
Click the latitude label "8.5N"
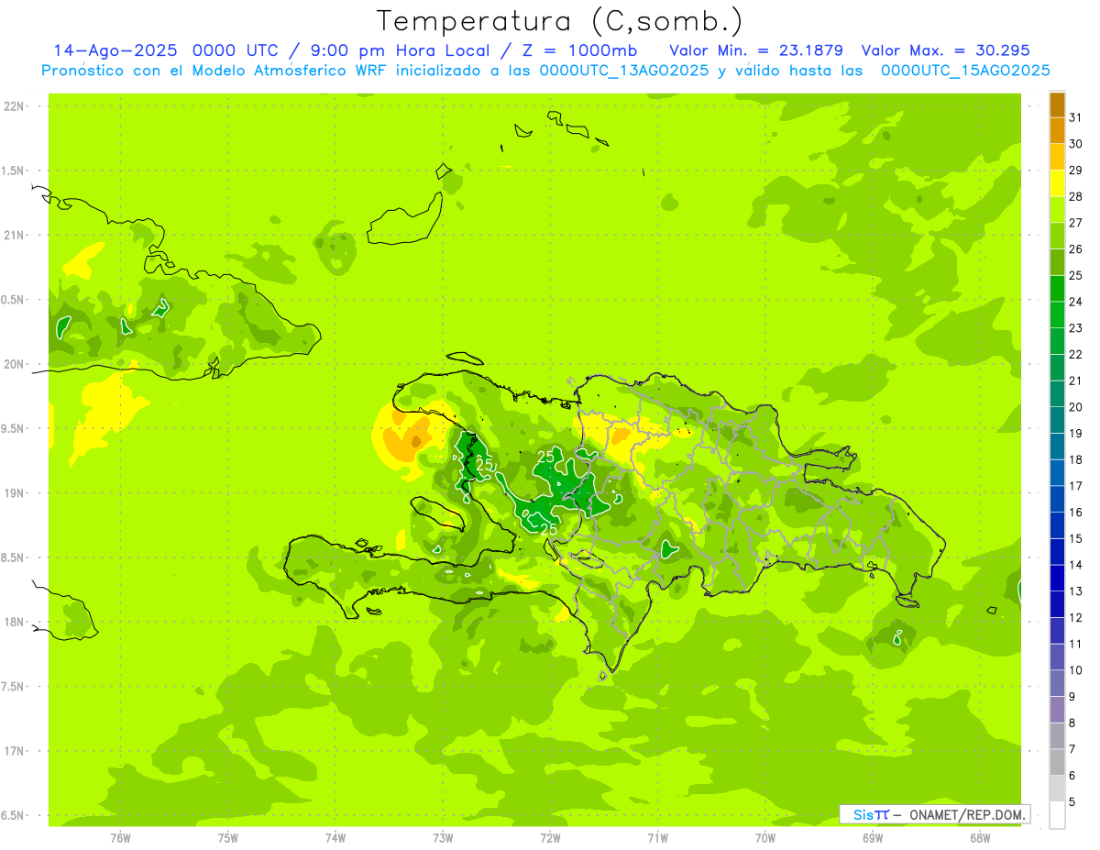click(12, 557)
